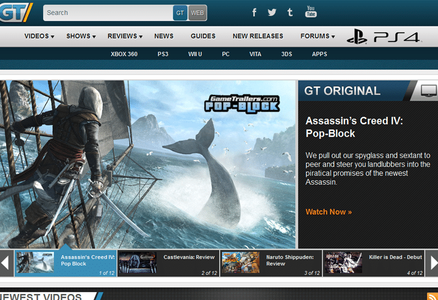Expand the Reviews dropdown menu
Screen dimensions: 438x300
click(x=125, y=37)
